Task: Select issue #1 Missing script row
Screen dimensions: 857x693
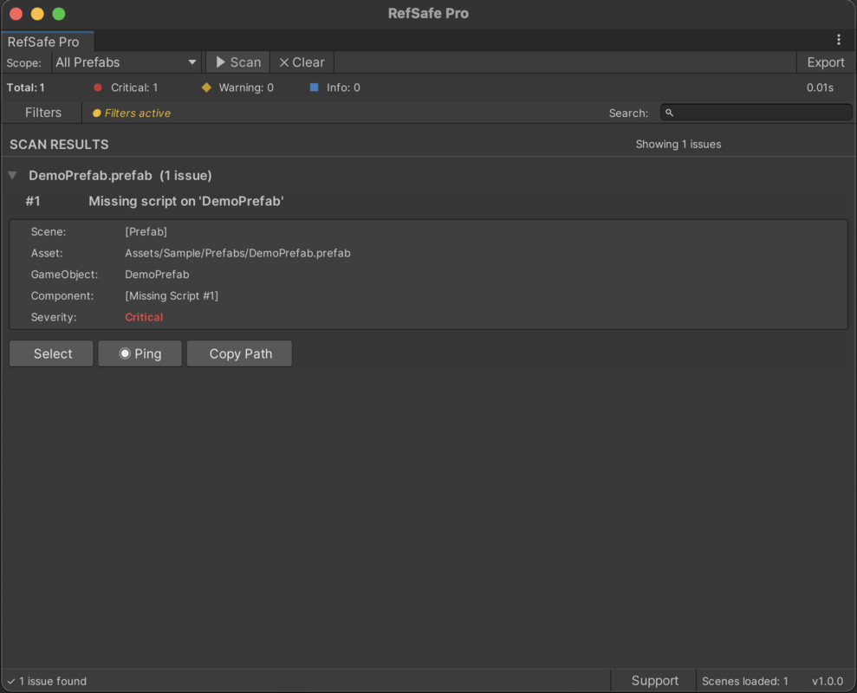Action: 428,201
